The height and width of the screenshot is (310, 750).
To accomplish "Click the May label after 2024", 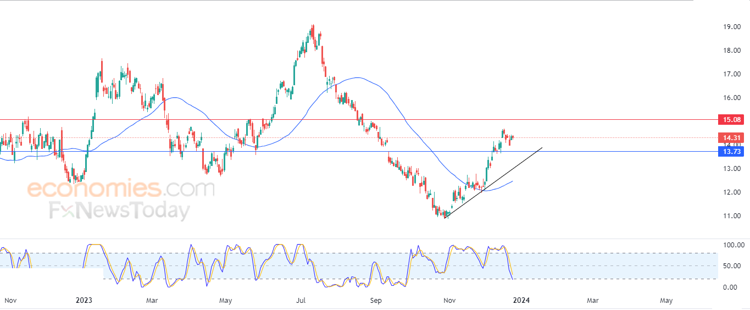I will point(666,301).
